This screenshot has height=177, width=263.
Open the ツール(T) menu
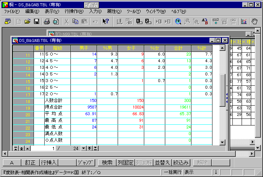133,11
